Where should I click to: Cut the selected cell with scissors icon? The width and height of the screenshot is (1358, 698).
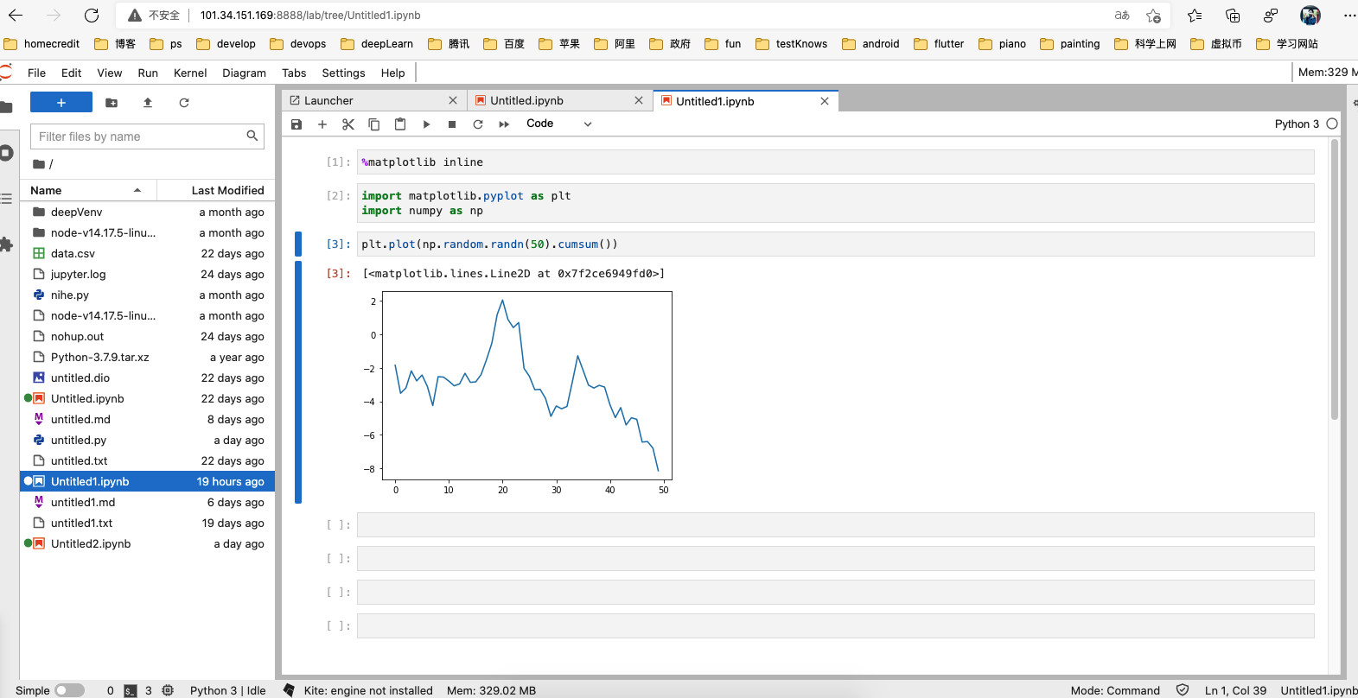click(348, 124)
